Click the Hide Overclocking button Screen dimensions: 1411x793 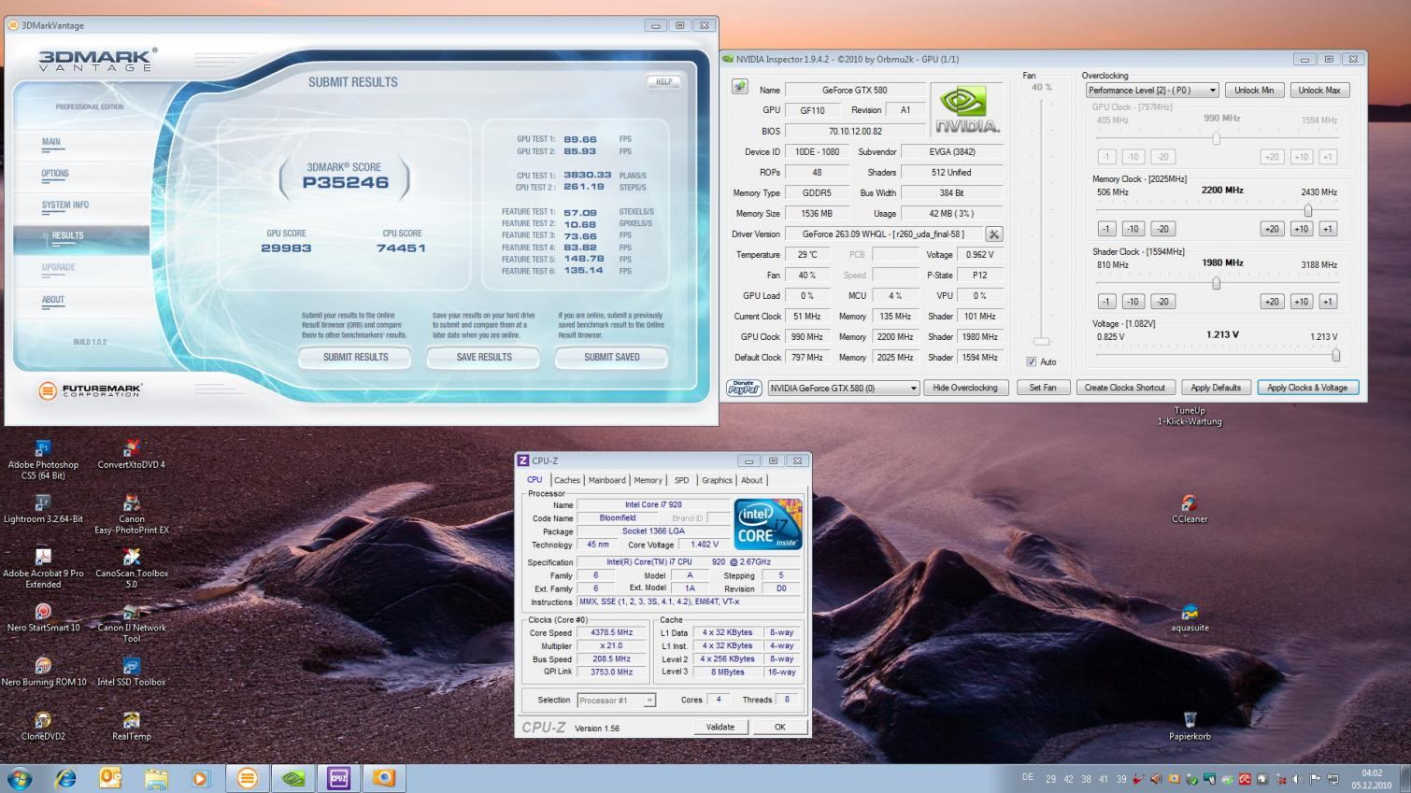click(x=965, y=388)
